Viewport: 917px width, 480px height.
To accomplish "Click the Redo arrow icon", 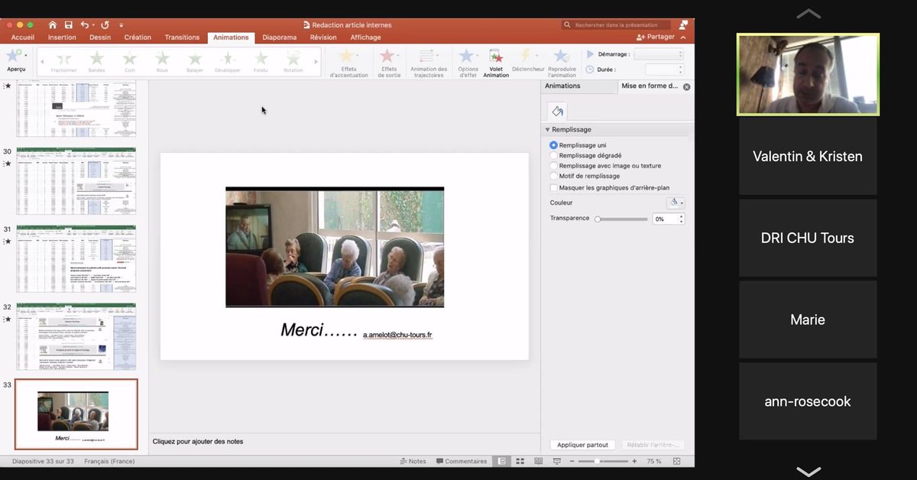I will [105, 25].
